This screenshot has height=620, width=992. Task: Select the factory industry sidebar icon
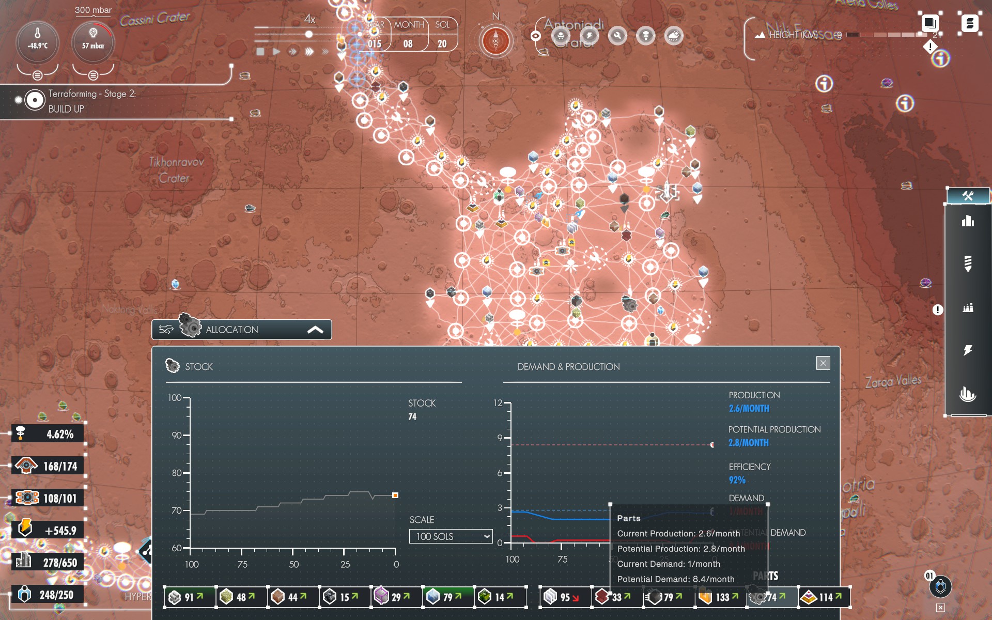click(968, 308)
